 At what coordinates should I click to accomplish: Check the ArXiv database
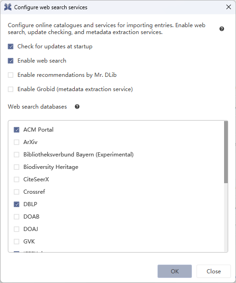coord(17,142)
